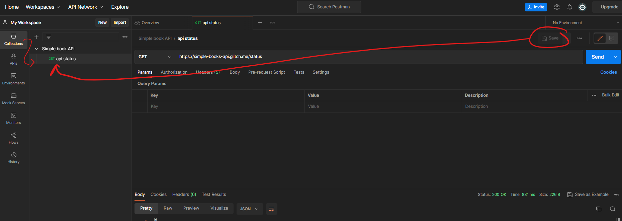
Task: Open the comments panel icon
Action: point(612,38)
